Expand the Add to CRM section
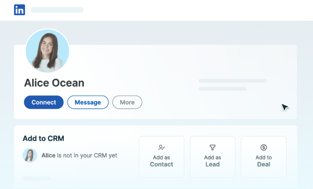The width and height of the screenshot is (313, 189). pyautogui.click(x=43, y=138)
